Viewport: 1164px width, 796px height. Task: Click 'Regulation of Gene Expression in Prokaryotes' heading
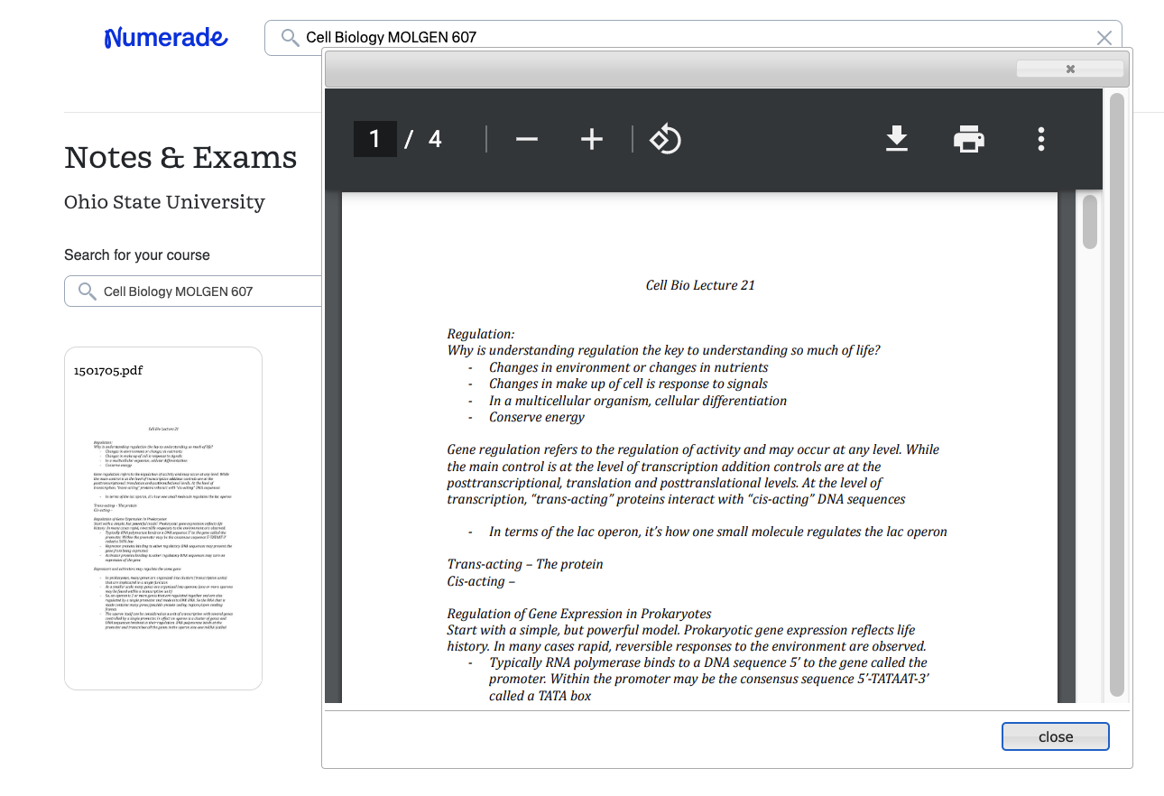point(579,614)
